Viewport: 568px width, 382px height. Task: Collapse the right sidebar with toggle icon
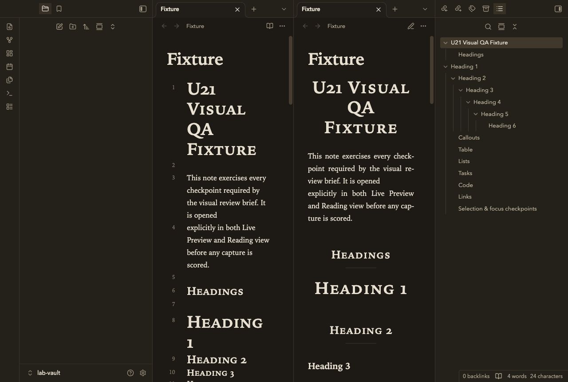click(558, 9)
